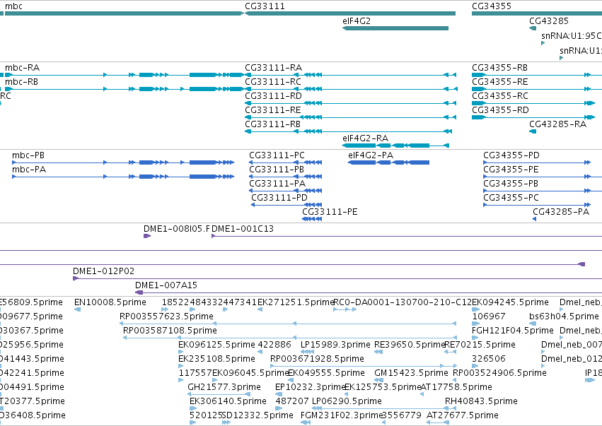Click the CG34355 gene label
602x426 pixels.
pos(492,6)
